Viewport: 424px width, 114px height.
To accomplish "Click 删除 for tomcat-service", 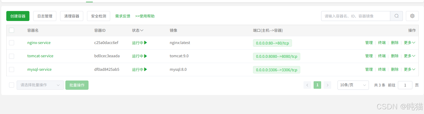I will 395,56.
